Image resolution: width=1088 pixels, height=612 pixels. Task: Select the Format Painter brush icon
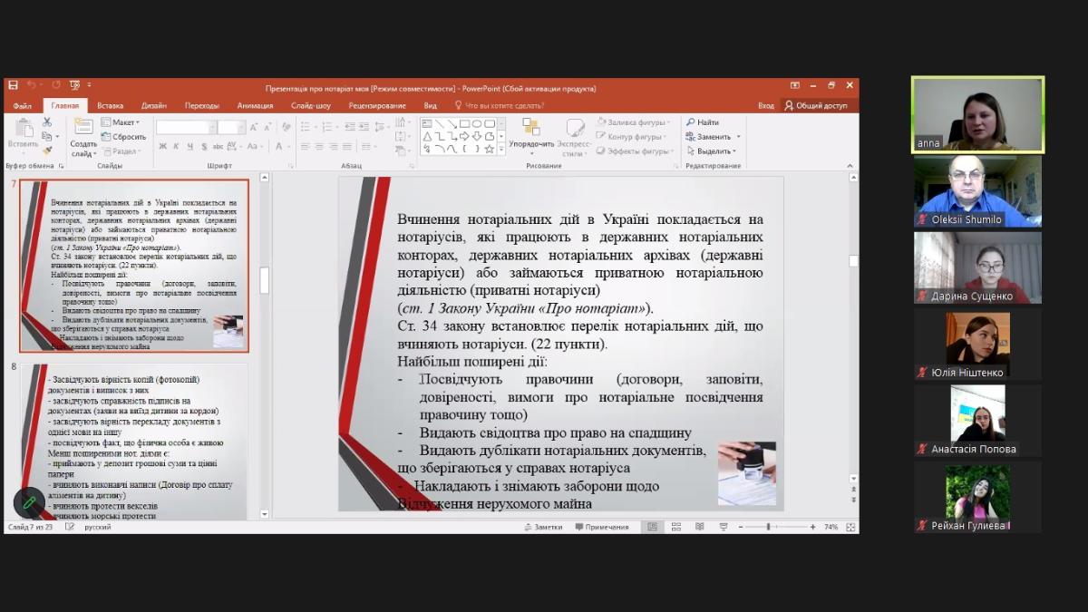click(48, 151)
